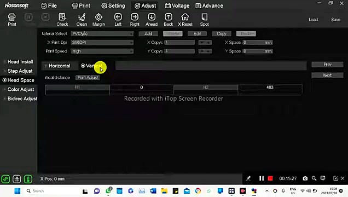Click the Print Adjust button
Viewport: 348px width, 197px height.
88,78
